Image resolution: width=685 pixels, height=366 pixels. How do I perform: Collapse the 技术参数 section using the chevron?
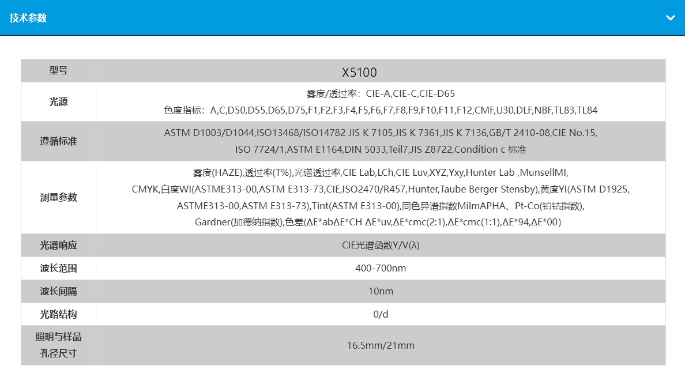[x=670, y=18]
